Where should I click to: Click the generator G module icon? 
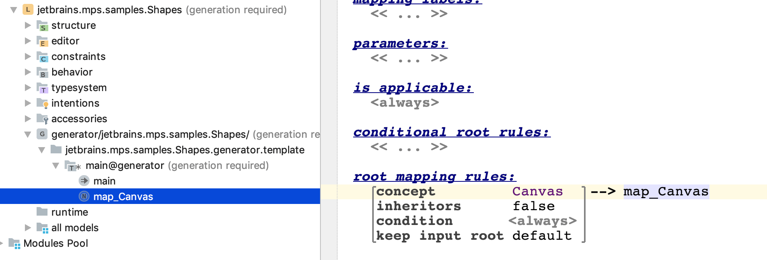tap(42, 134)
